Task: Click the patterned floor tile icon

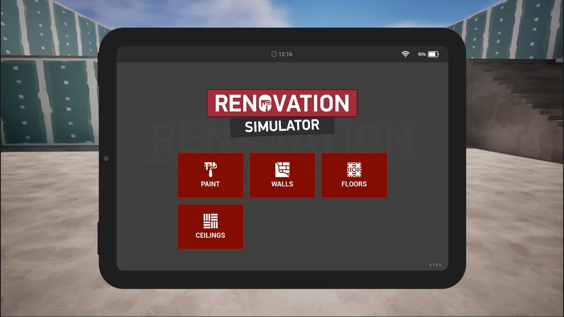Action: [x=354, y=170]
